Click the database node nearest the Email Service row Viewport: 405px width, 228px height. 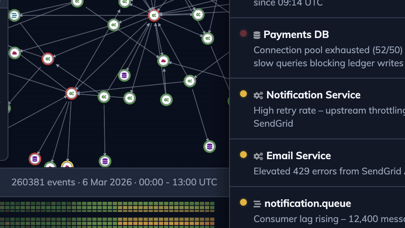210,147
